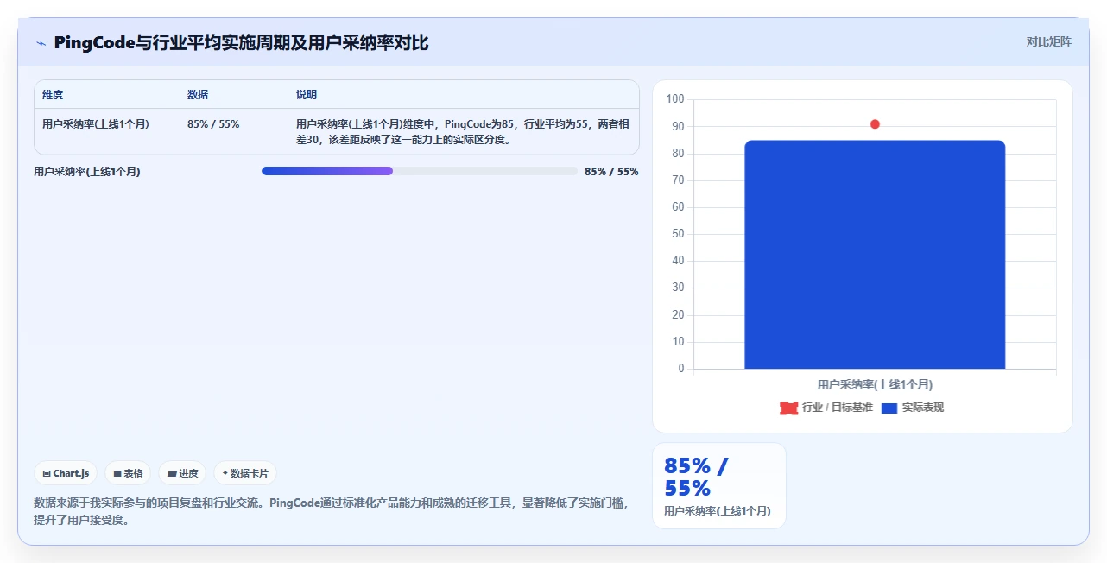Click the 表格 tag chip
Image resolution: width=1107 pixels, height=563 pixels.
tap(128, 473)
